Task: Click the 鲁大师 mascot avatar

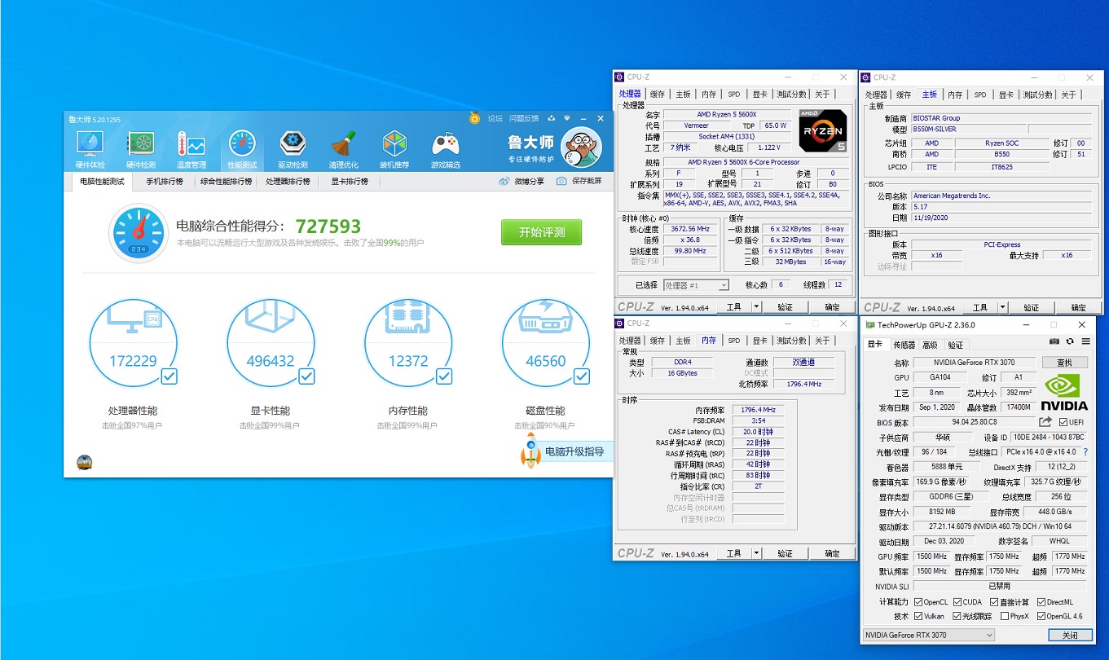Action: click(581, 148)
